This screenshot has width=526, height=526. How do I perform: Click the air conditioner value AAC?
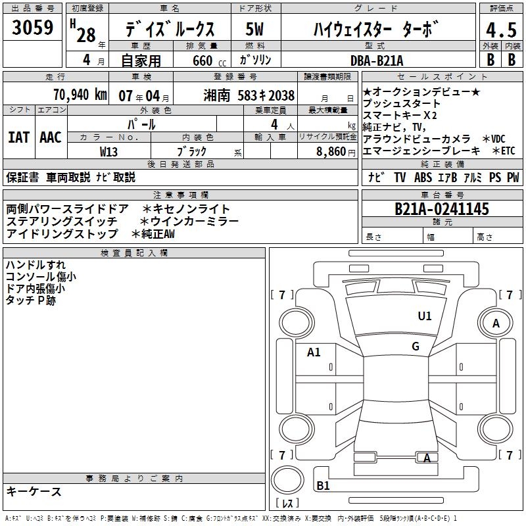(51, 137)
